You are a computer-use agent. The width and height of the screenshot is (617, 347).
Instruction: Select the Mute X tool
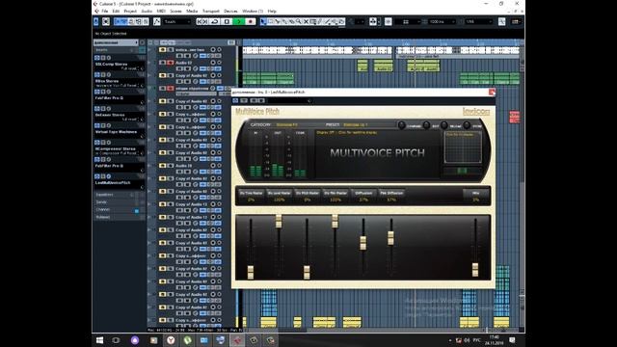pos(306,21)
